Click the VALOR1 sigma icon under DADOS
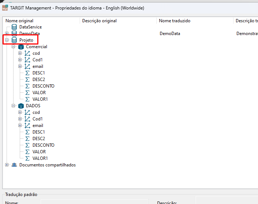Image resolution: width=258 pixels, height=204 pixels. 27,158
